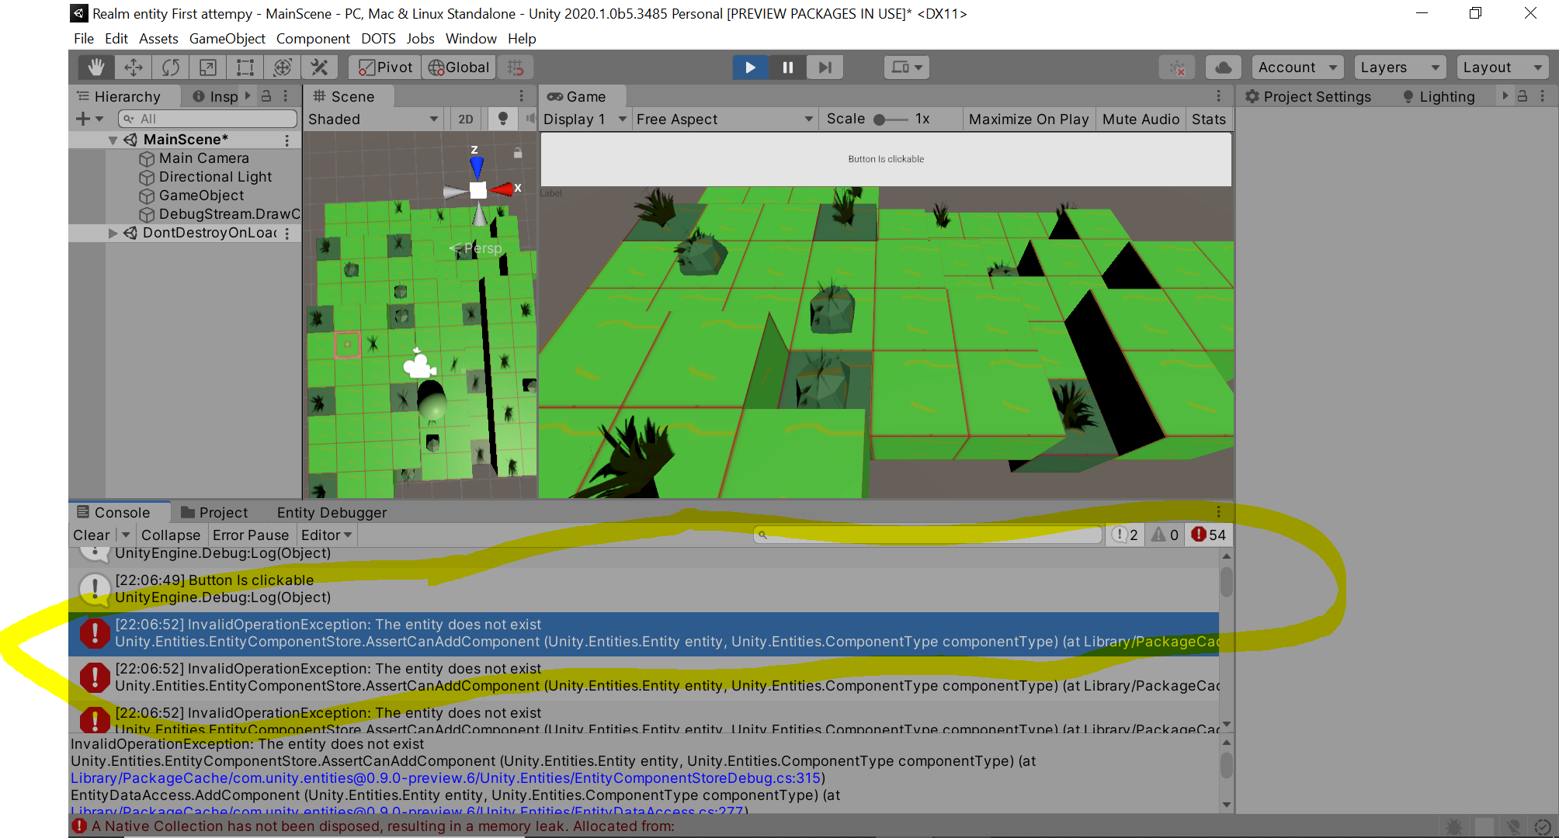This screenshot has width=1559, height=838.
Task: Select the Scale tool
Action: click(207, 67)
